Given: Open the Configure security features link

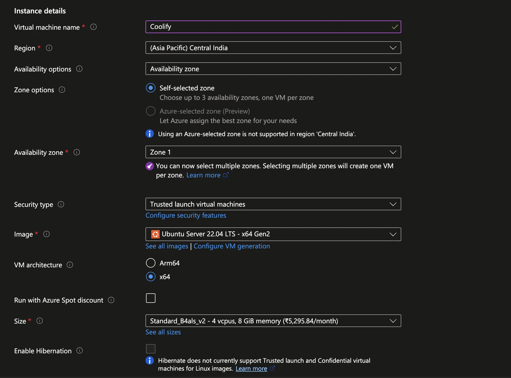Looking at the screenshot, I should coord(186,216).
